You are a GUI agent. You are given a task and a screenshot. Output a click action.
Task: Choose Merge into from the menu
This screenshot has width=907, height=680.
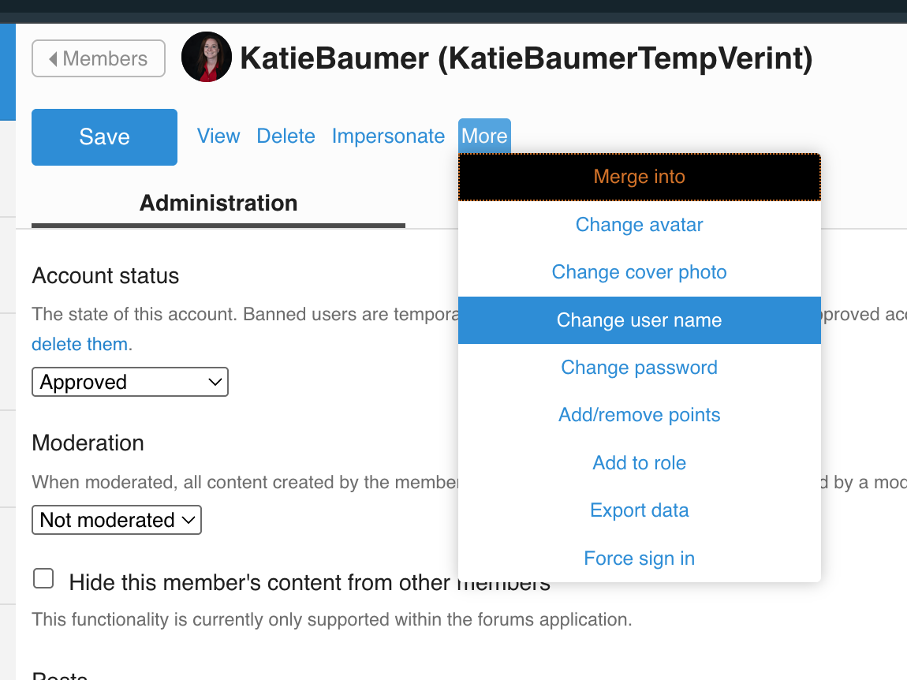[x=639, y=177]
